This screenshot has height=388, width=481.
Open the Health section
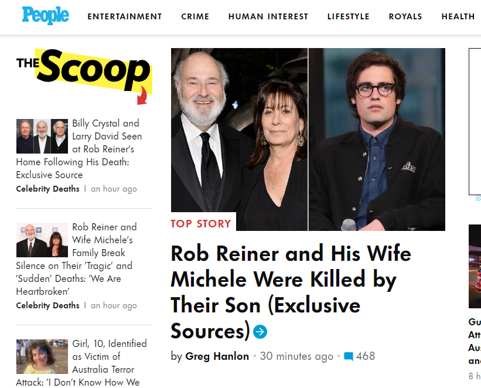(x=458, y=16)
